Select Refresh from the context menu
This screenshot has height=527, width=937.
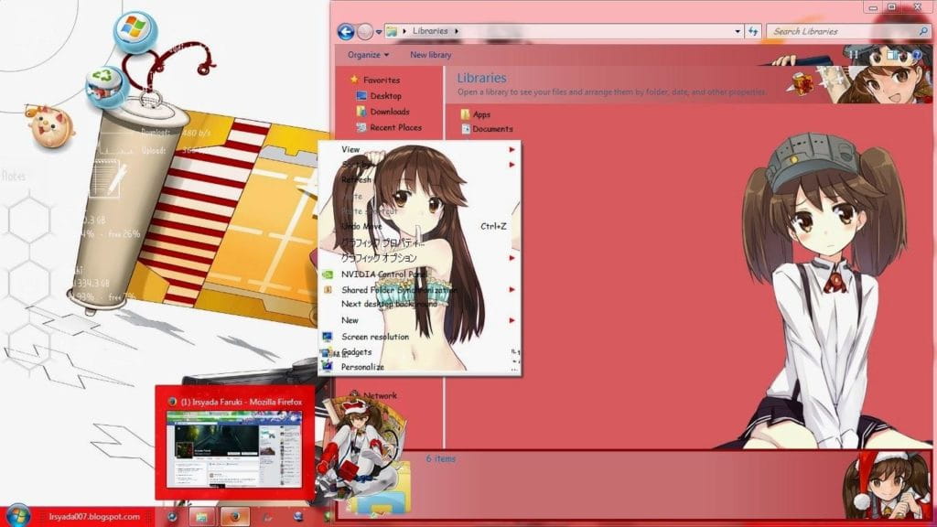point(356,179)
